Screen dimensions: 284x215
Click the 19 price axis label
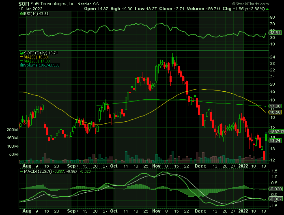coord(272,92)
